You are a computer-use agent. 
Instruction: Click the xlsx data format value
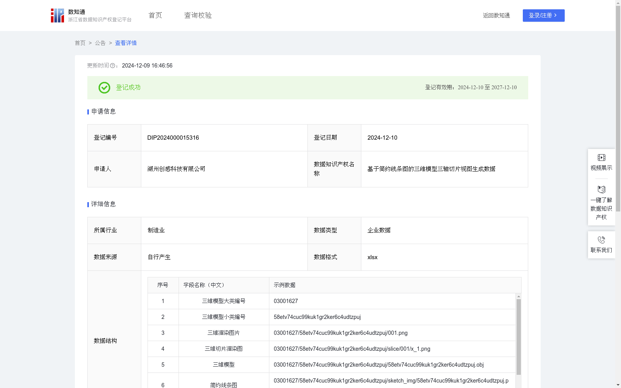click(372, 257)
